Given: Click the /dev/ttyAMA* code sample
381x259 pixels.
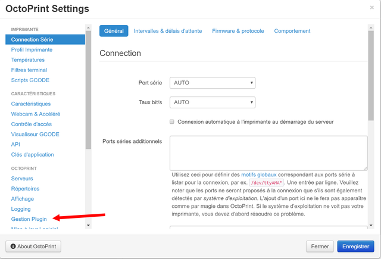Looking at the screenshot, I should pyautogui.click(x=267, y=183).
